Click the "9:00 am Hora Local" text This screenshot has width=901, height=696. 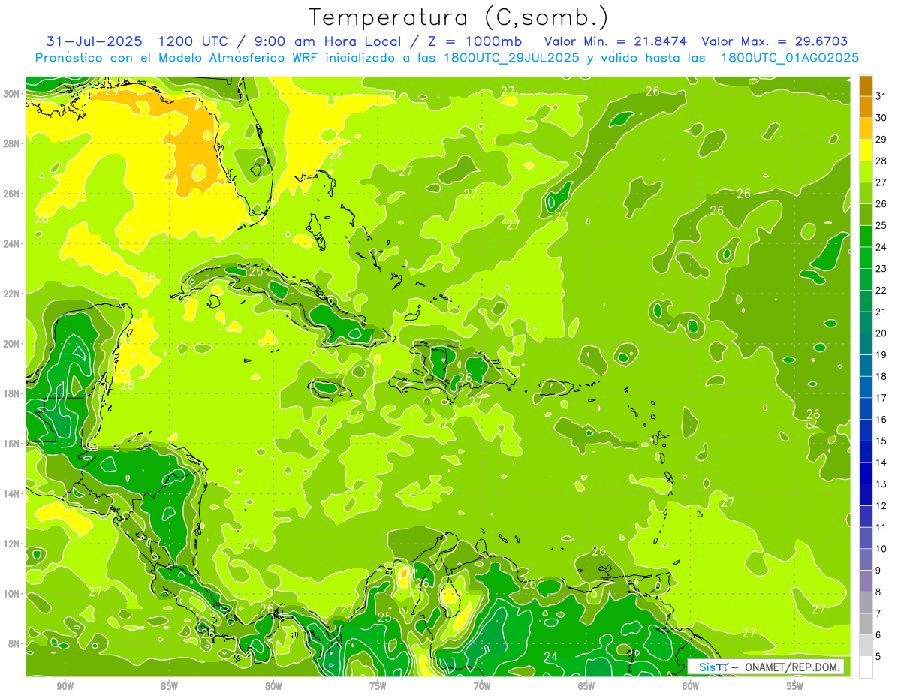click(x=326, y=41)
